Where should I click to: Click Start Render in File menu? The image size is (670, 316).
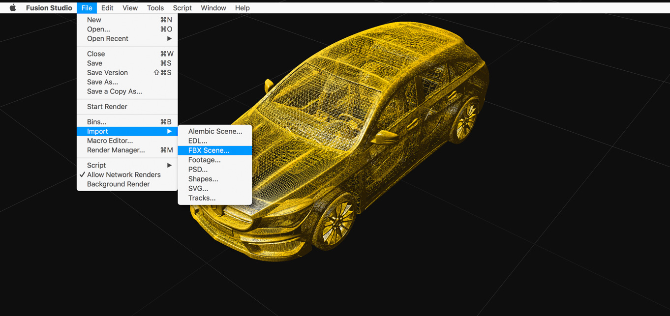coord(107,107)
